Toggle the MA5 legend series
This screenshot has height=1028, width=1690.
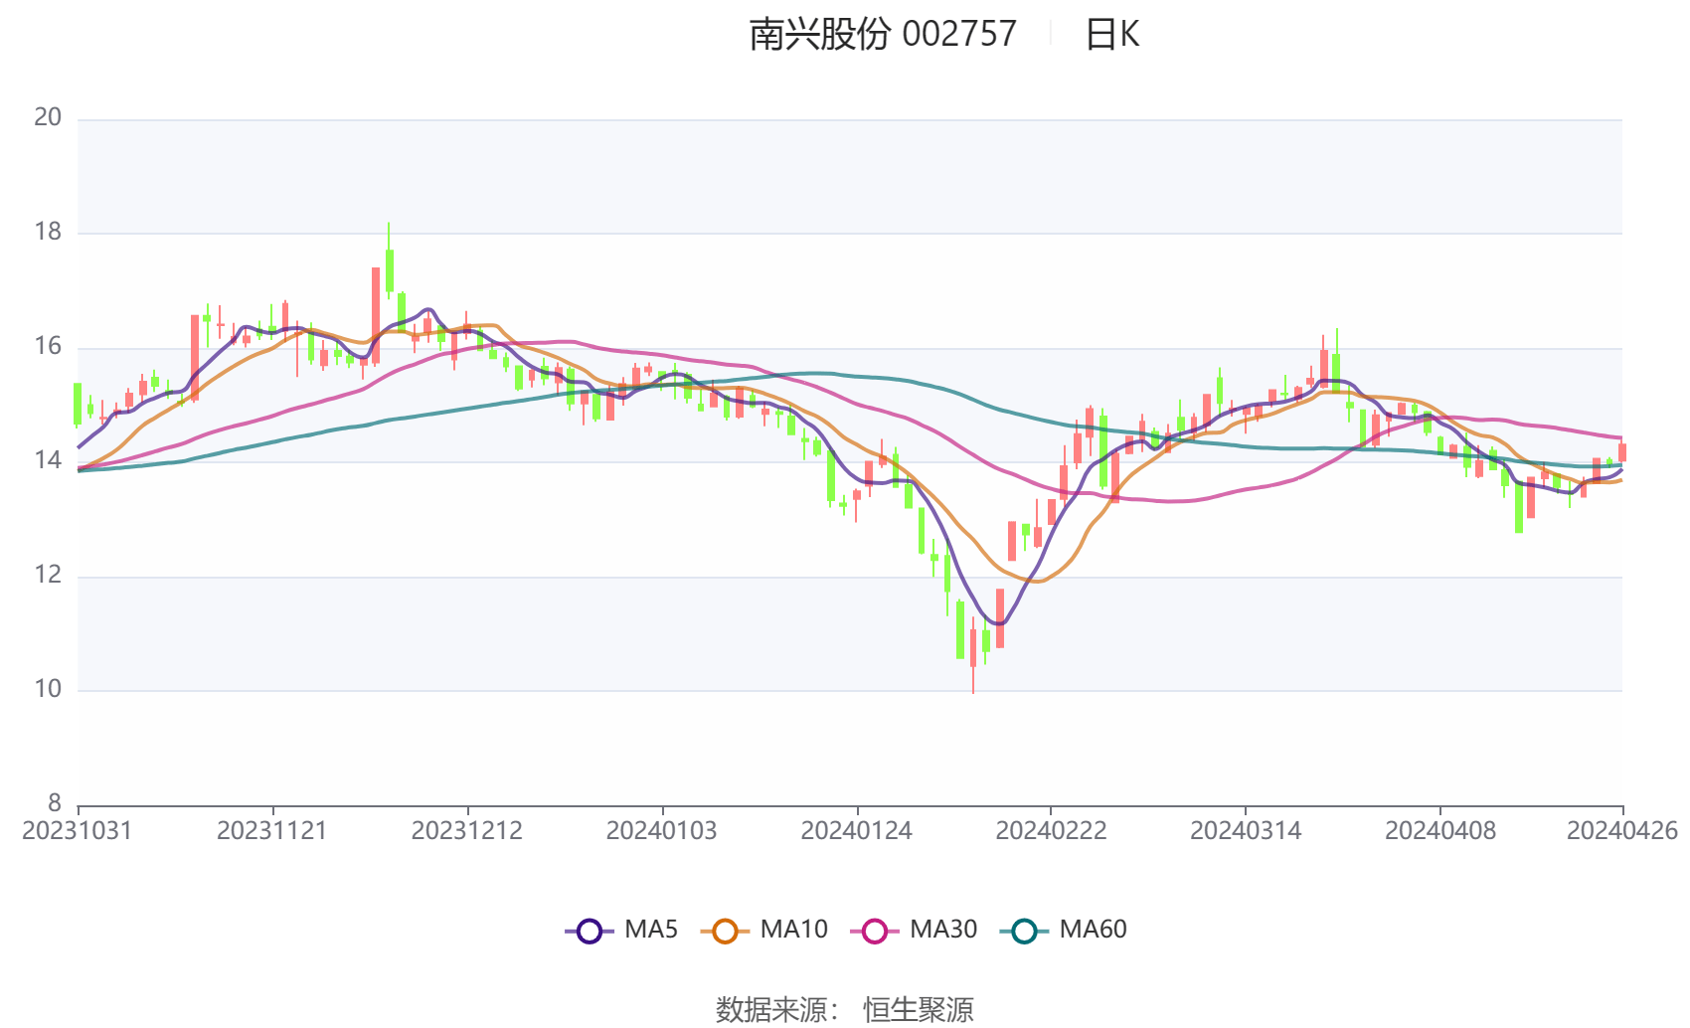coord(621,931)
